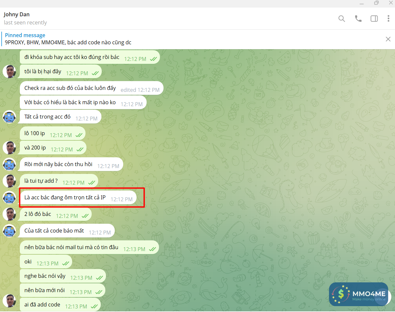
Task: Click the read receipt on và 200 ip message
Action: click(81, 150)
